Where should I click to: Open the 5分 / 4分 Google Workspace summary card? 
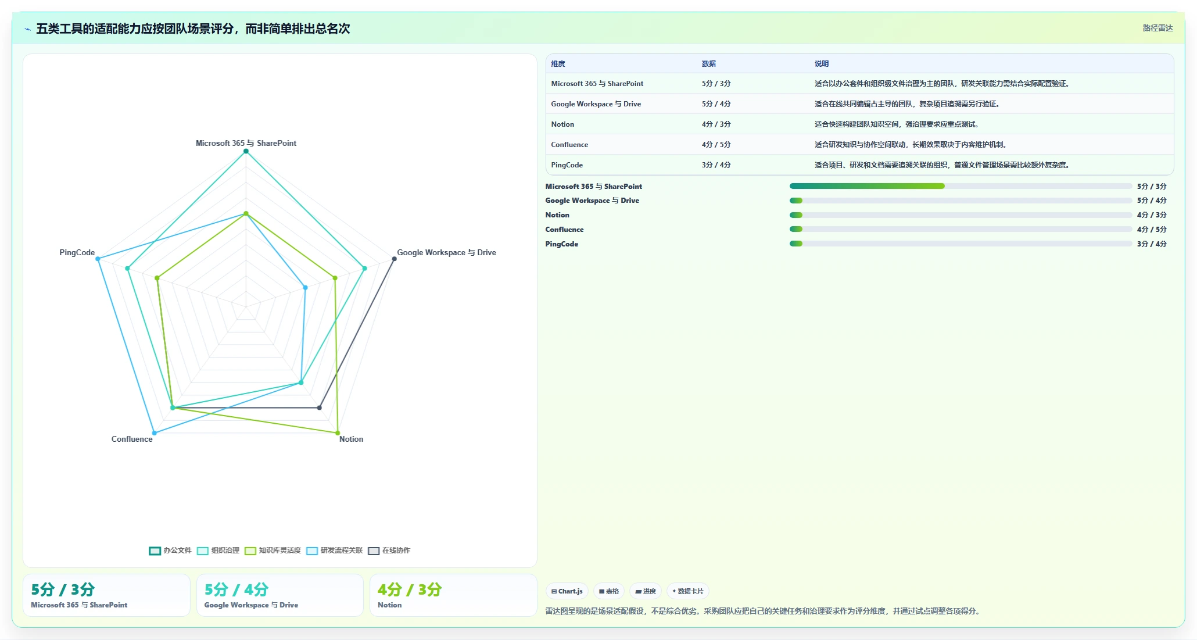point(279,595)
